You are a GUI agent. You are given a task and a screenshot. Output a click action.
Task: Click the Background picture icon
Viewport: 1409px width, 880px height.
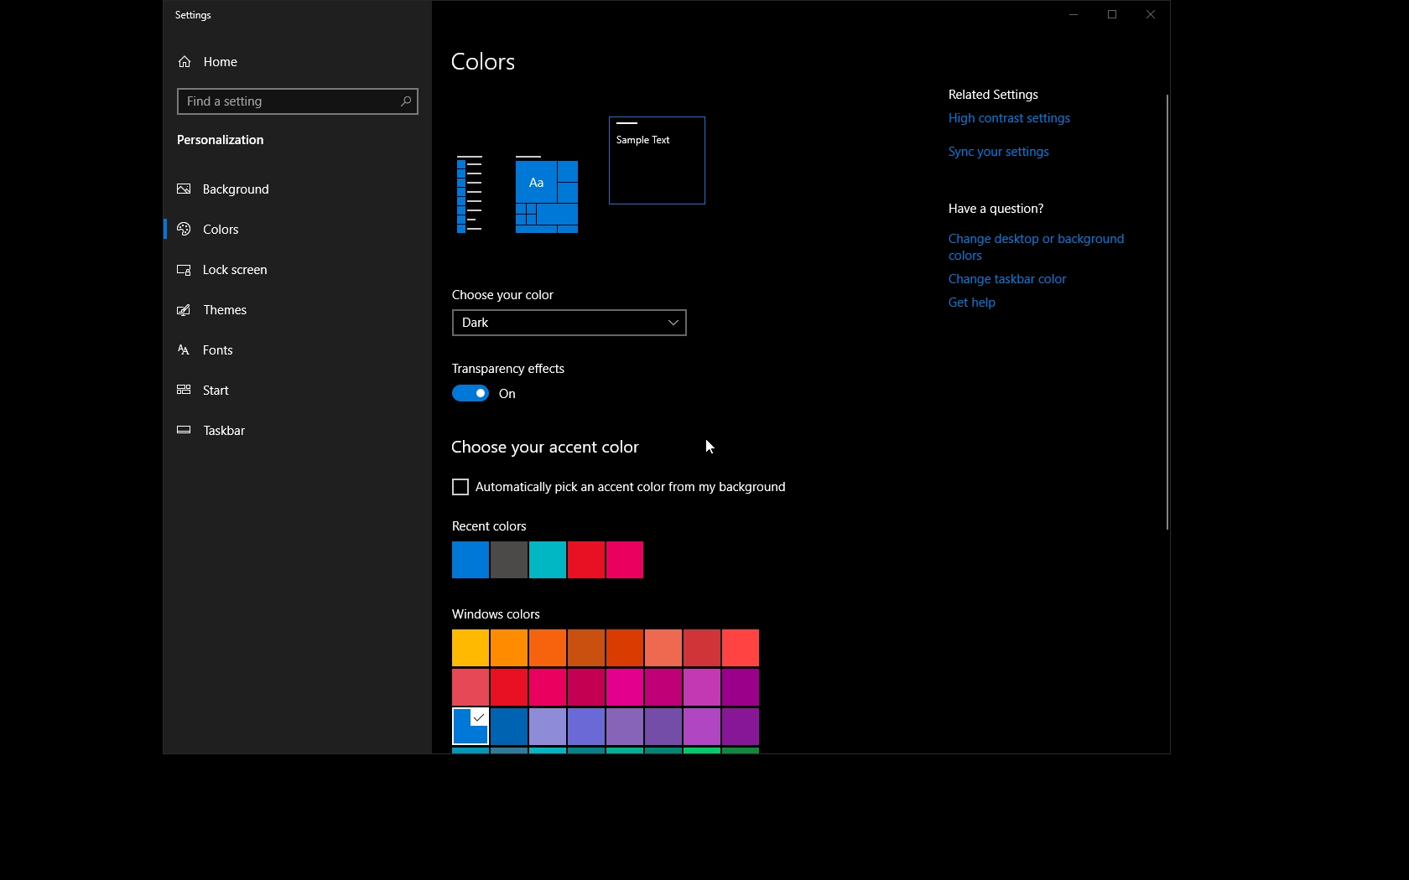pos(184,189)
